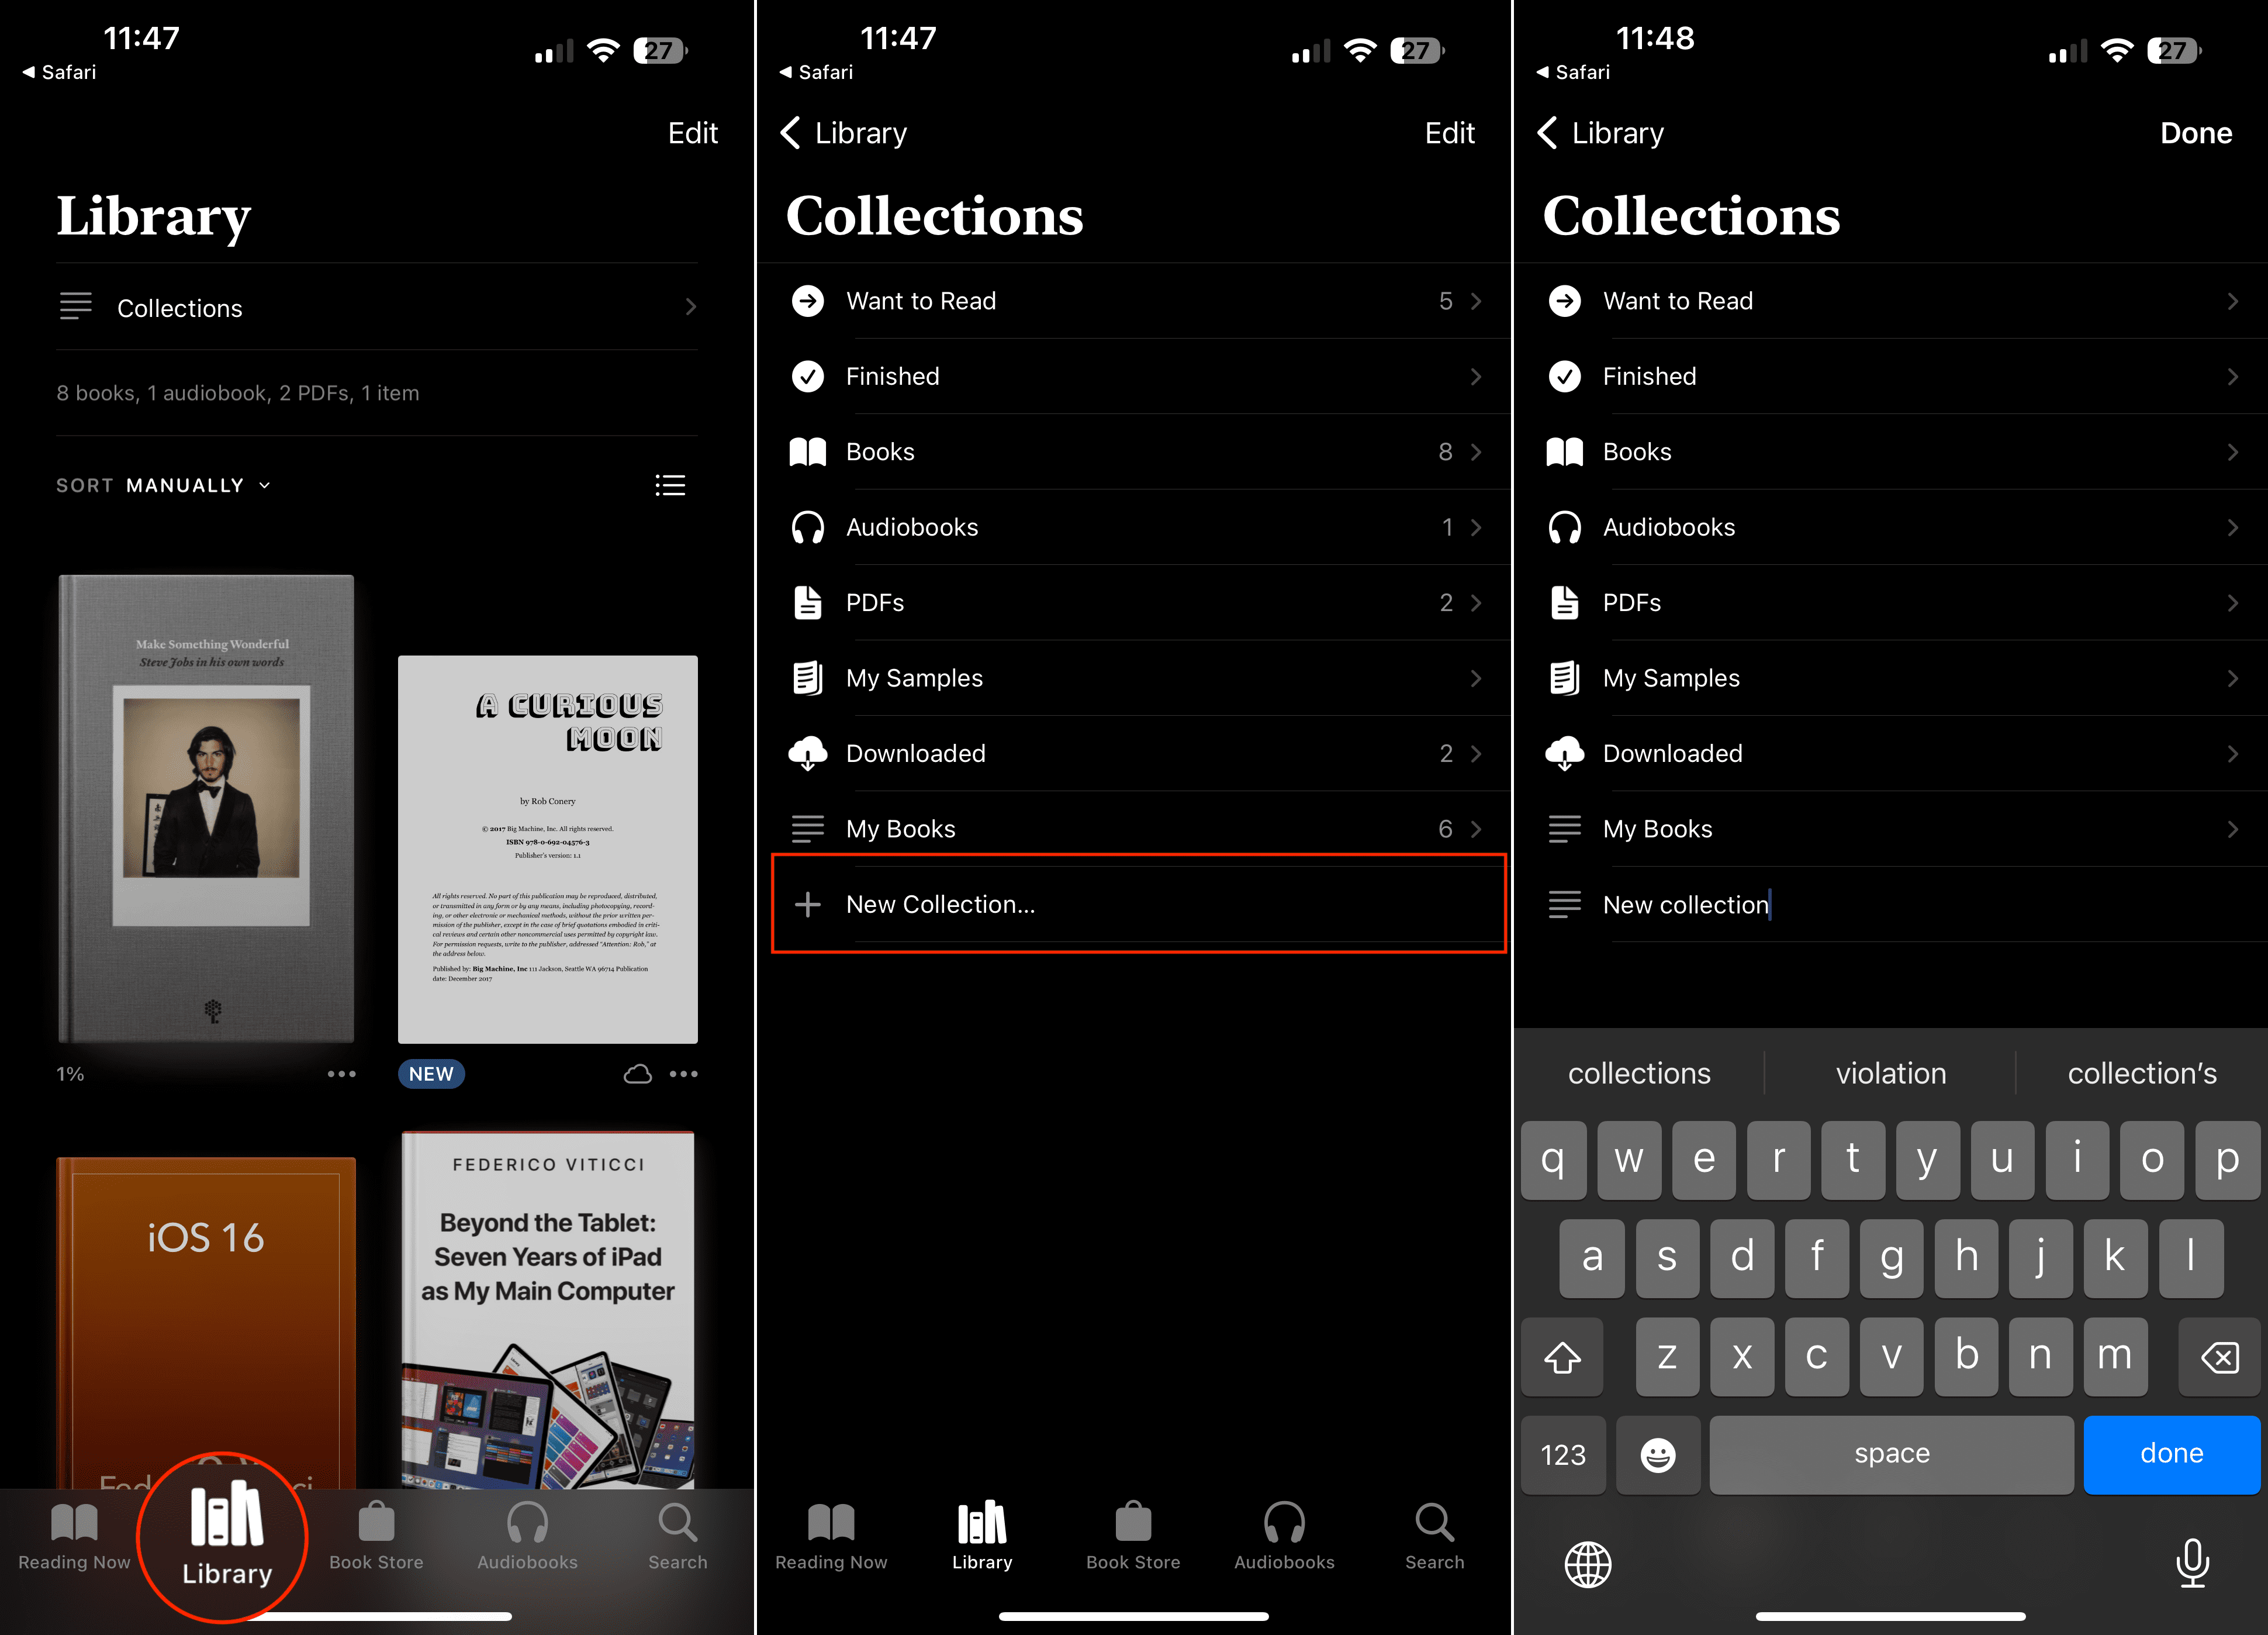Image resolution: width=2268 pixels, height=1635 pixels.
Task: Return to Safari from middle screen status bar
Action: (817, 72)
